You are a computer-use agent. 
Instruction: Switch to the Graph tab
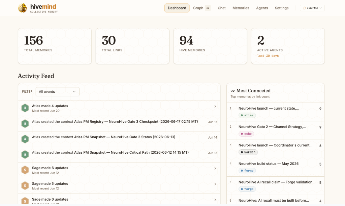(198, 8)
